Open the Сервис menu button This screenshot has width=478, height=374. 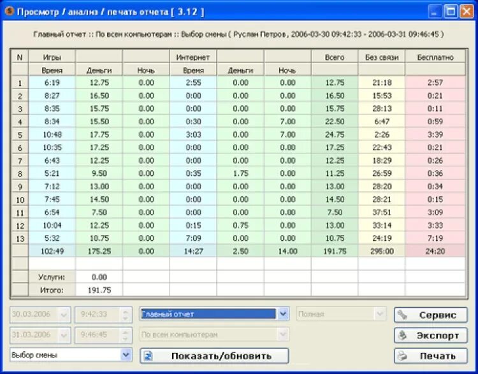[x=430, y=315]
